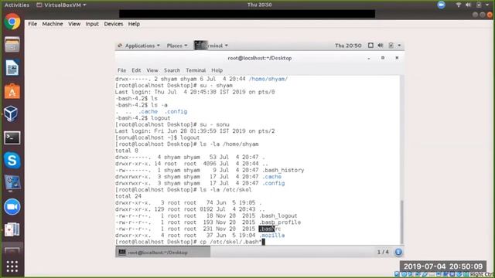The height and width of the screenshot is (278, 495).
Task: Open guest system menu arrow beside battery
Action: click(399, 46)
